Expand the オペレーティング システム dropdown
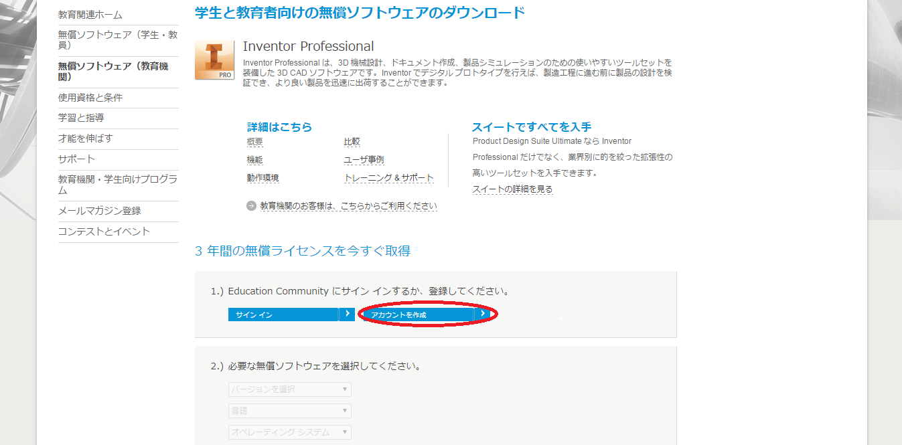Image resolution: width=902 pixels, height=445 pixels. point(289,432)
